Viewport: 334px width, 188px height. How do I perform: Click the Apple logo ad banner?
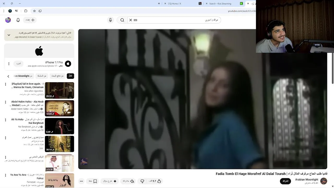click(x=39, y=51)
